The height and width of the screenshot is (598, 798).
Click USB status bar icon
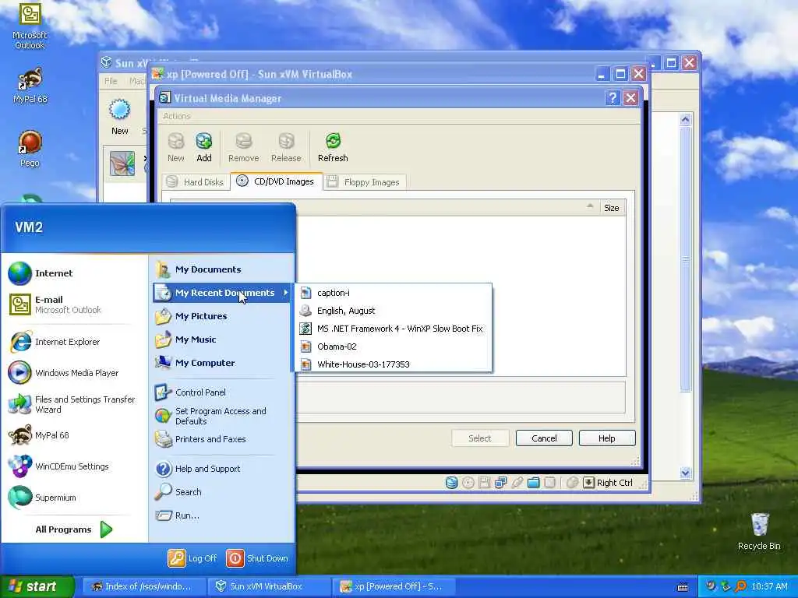tap(517, 483)
